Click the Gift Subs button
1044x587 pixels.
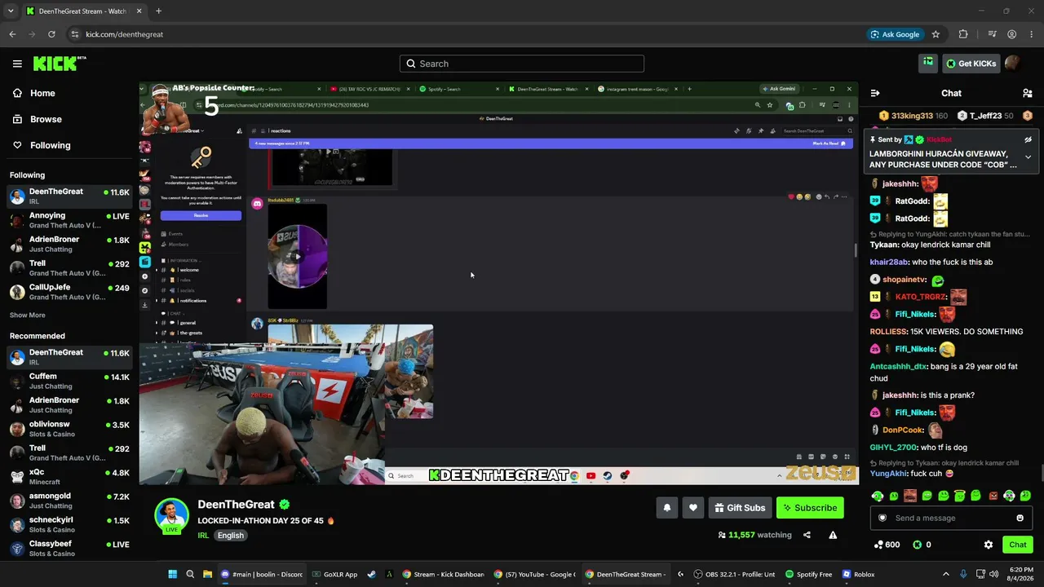[x=740, y=508]
